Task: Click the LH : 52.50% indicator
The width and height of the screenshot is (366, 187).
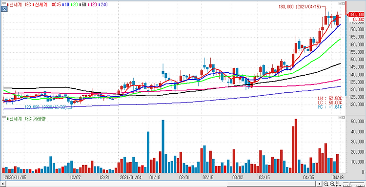Action: pos(329,98)
